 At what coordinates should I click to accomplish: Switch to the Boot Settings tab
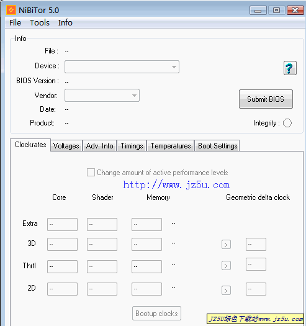(217, 146)
